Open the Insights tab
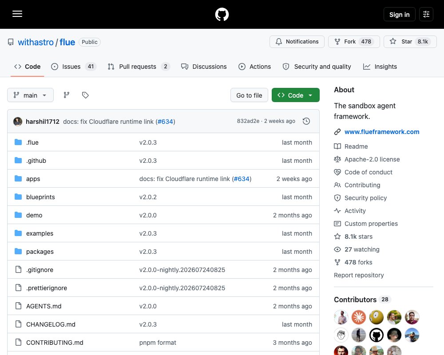The height and width of the screenshot is (355, 444). 380,67
